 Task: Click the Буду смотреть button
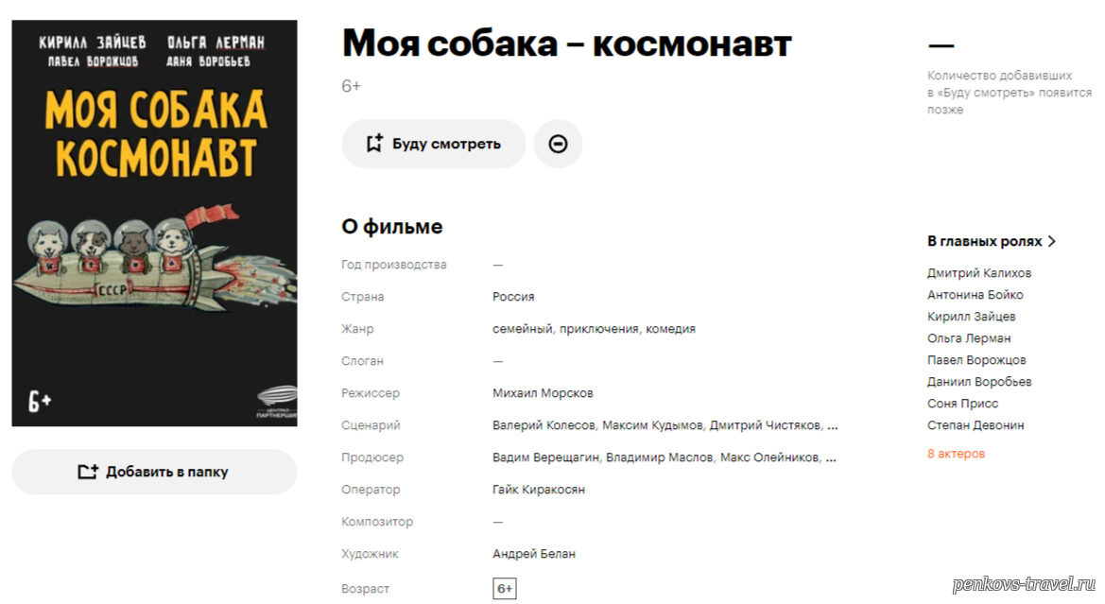pos(434,144)
